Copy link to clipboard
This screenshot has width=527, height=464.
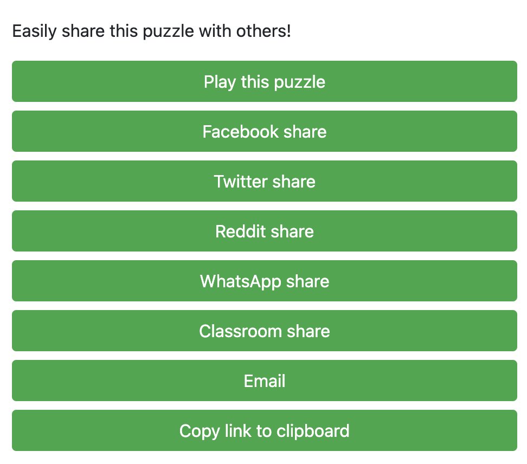coord(265,431)
